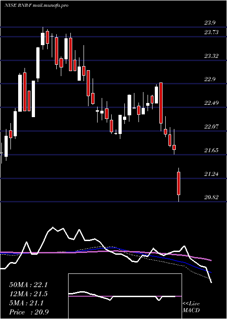The height and width of the screenshot is (319, 227).
Task: Click the NYSE RNR-F chart title
Action: (36, 5)
